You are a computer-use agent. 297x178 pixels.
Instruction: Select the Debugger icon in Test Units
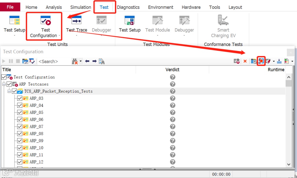(101, 20)
